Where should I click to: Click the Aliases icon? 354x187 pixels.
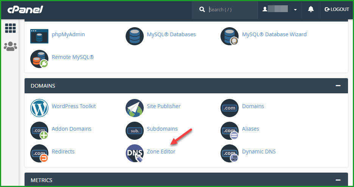coord(230,131)
